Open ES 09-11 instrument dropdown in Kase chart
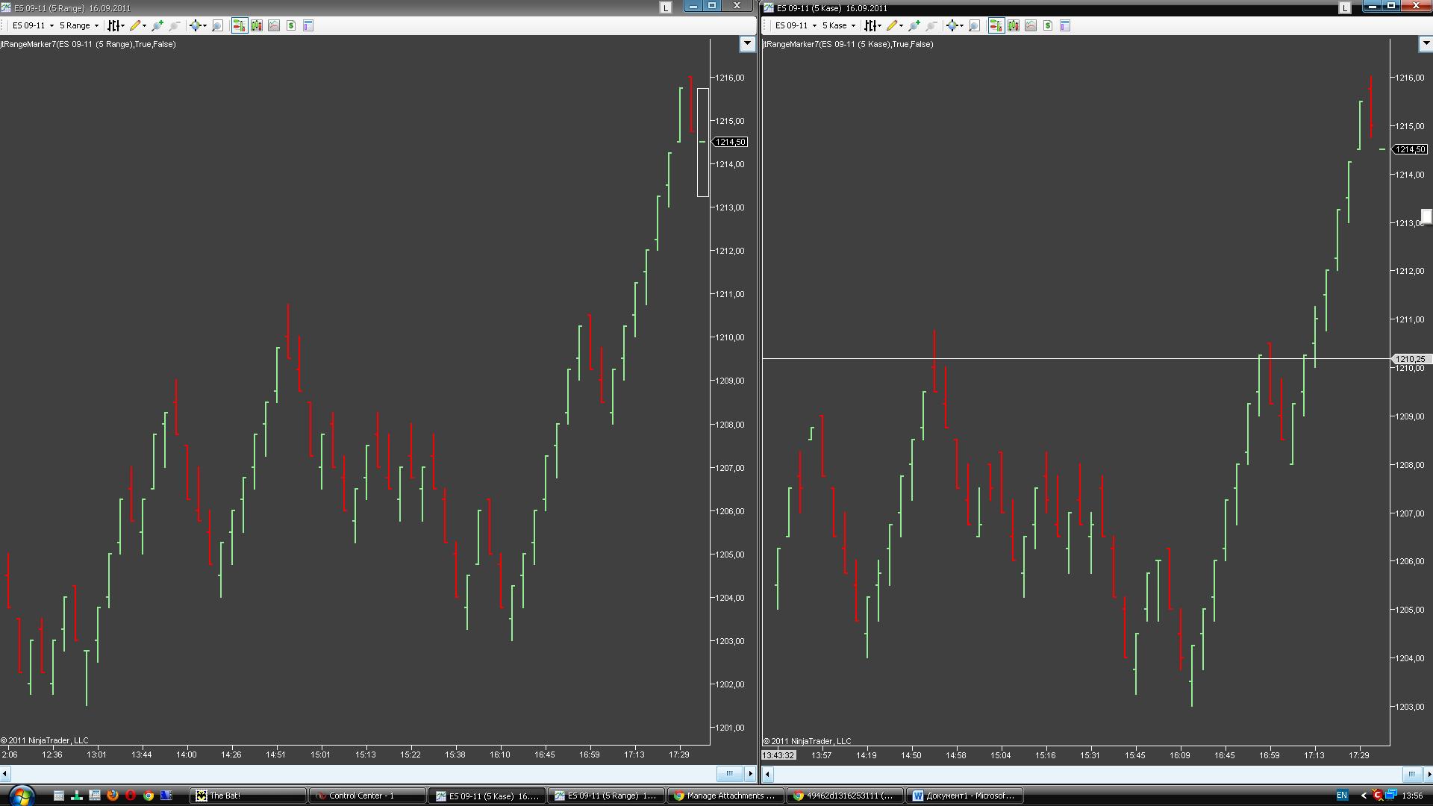 click(x=796, y=25)
